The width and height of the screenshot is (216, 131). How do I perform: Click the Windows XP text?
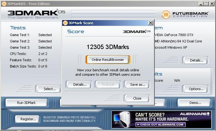coord(177,47)
